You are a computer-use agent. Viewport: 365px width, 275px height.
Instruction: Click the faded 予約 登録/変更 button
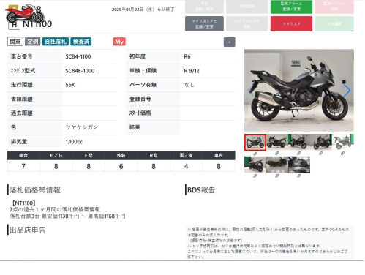click(204, 7)
